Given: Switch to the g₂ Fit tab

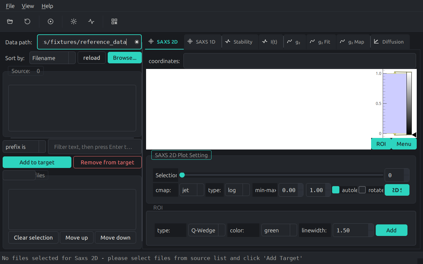Looking at the screenshot, I should (321, 42).
